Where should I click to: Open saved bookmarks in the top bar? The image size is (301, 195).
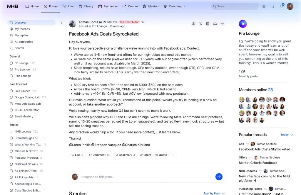pos(273,6)
